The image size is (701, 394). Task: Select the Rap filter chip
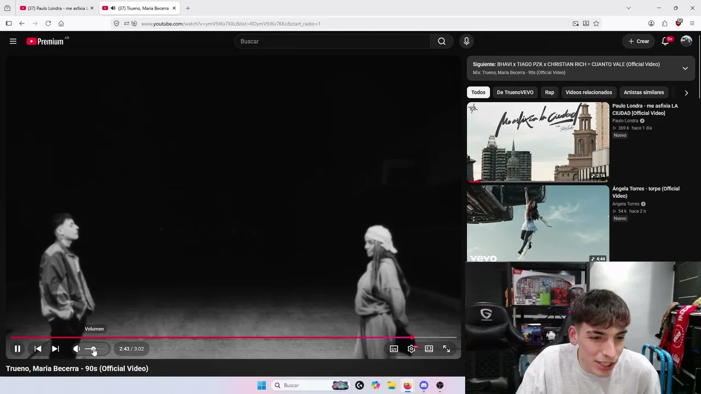coord(549,92)
